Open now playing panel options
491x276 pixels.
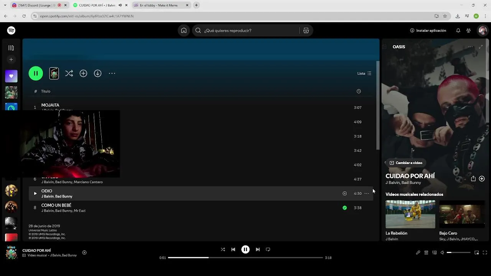click(x=470, y=47)
